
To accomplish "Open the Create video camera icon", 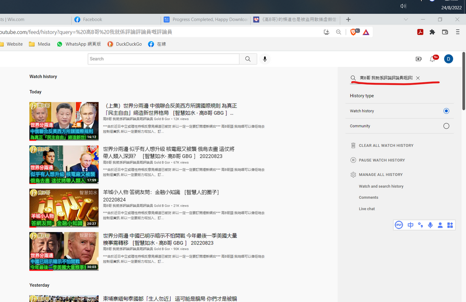I will [x=419, y=59].
